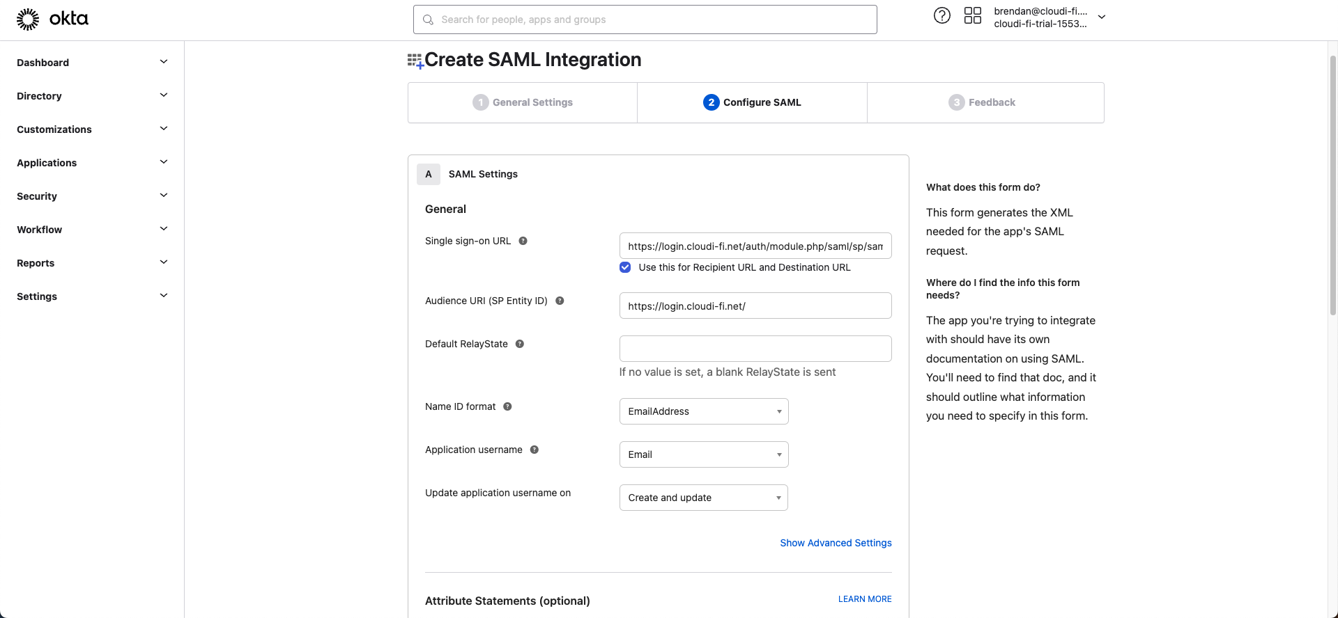Focus the search people, apps and groups box
The height and width of the screenshot is (618, 1338).
(x=645, y=19)
